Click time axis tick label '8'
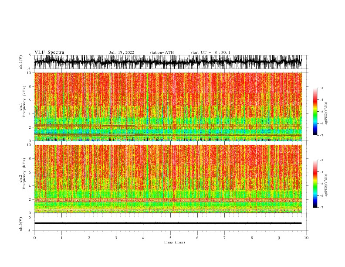 click(x=252, y=238)
